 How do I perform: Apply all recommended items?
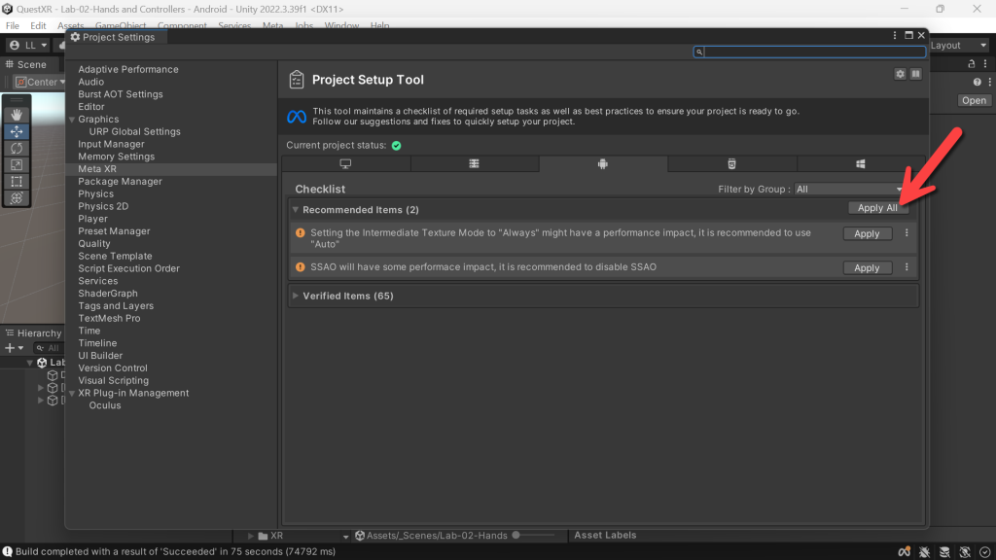click(877, 208)
